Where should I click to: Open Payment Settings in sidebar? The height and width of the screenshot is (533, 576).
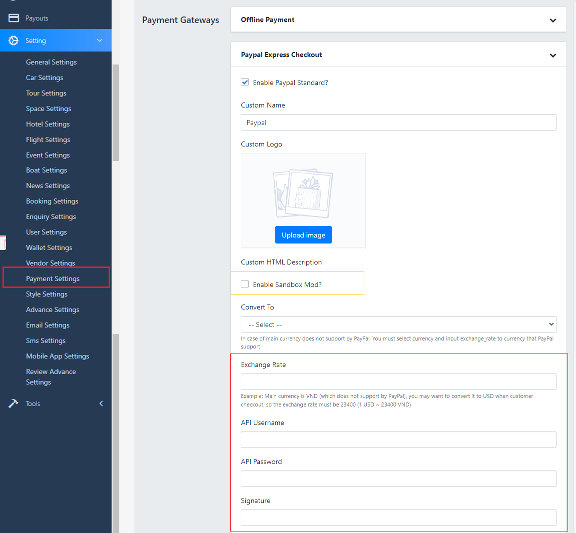point(53,278)
